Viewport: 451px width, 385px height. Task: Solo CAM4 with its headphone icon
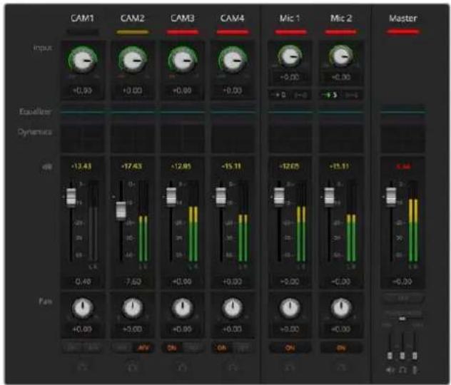tap(233, 367)
